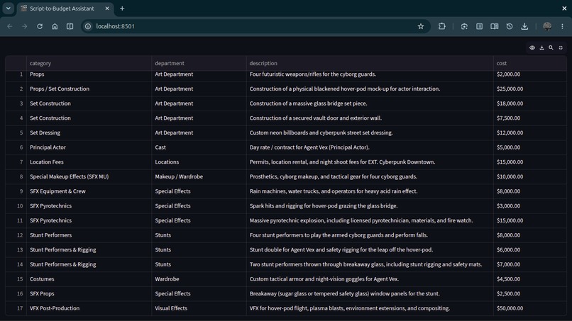Viewport: 572px width, 321px height.
Task: Select the 'Stunt Performers' category cell in row 12
Action: 89,235
